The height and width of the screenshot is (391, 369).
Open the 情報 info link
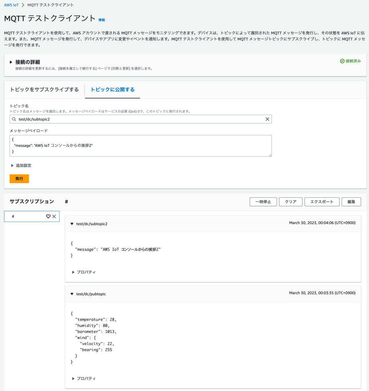(x=102, y=19)
